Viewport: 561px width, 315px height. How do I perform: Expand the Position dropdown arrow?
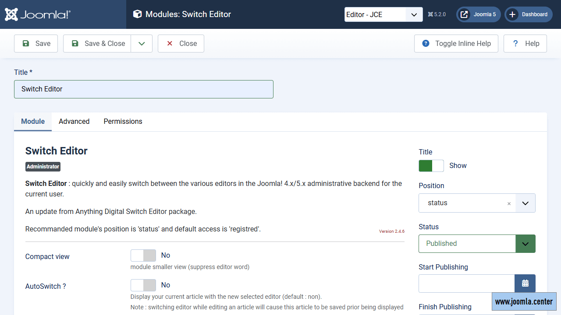pos(525,203)
